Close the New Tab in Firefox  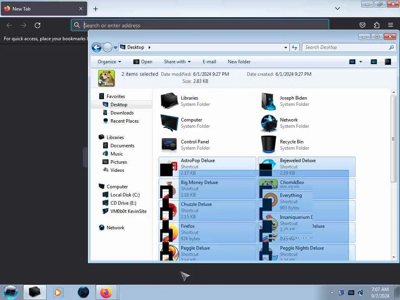(80, 9)
